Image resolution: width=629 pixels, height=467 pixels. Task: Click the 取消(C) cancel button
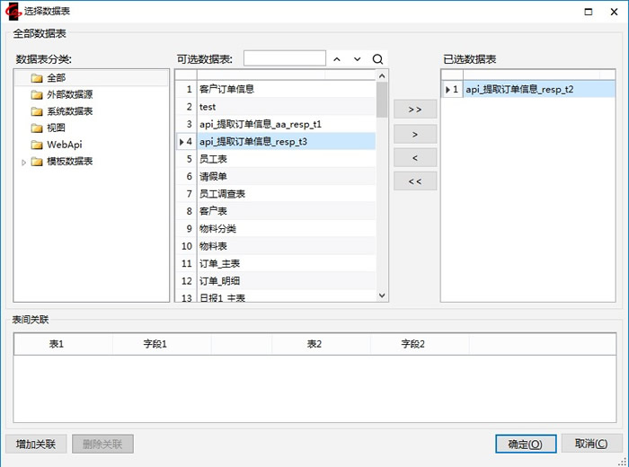click(590, 444)
